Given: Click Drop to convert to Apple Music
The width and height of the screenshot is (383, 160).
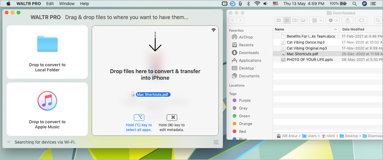Looking at the screenshot, I should pyautogui.click(x=47, y=124).
